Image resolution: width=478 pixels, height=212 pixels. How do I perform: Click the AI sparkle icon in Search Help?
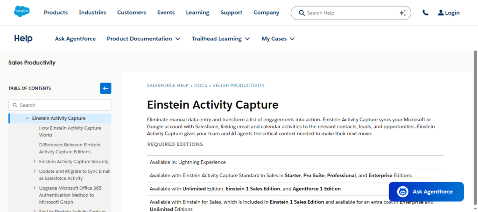[x=402, y=13]
